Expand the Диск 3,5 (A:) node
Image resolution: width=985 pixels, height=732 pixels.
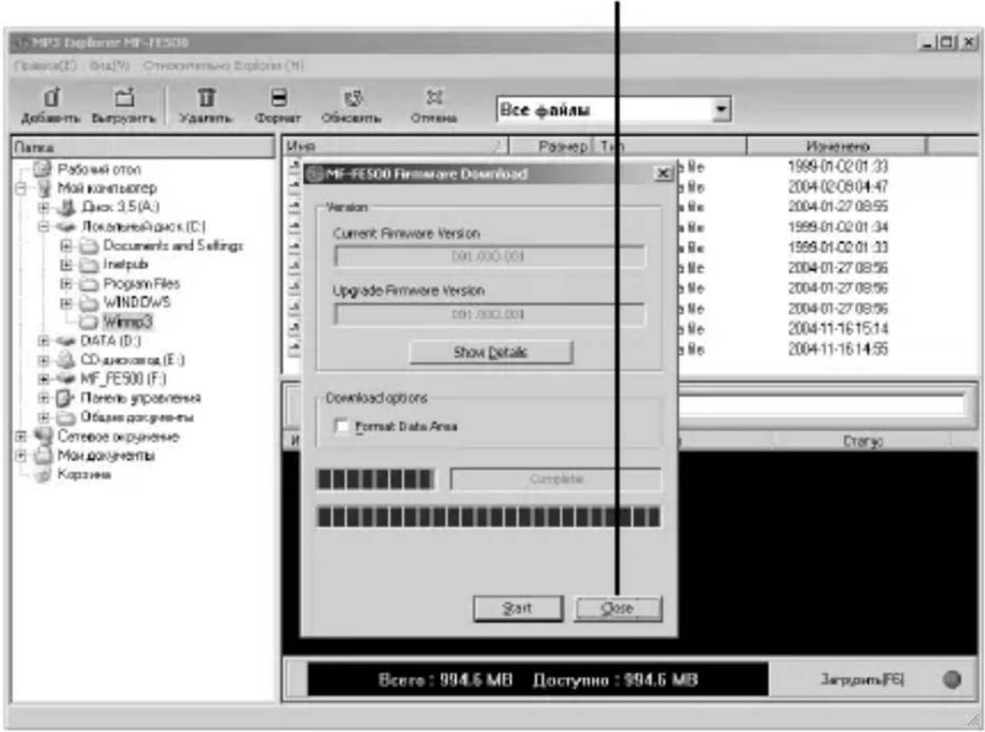(44, 208)
